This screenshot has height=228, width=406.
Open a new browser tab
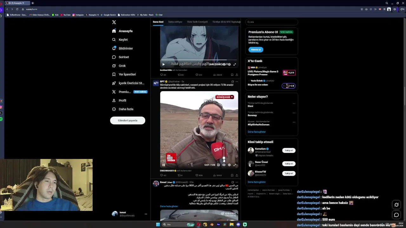coord(32,3)
